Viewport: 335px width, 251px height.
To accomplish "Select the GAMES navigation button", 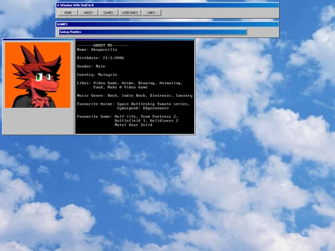I will pos(108,13).
